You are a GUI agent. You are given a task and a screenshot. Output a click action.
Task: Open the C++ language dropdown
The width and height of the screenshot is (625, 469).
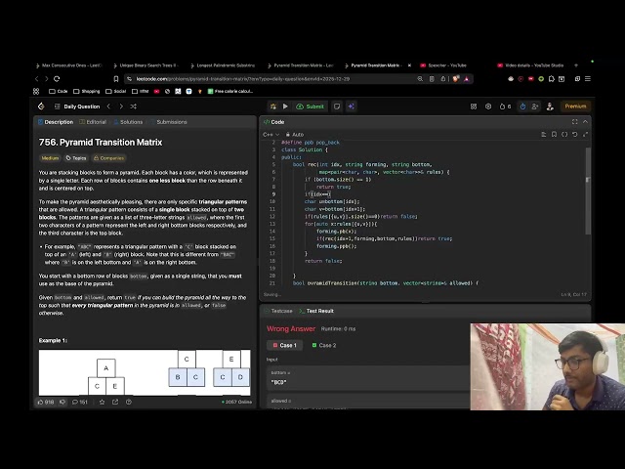pyautogui.click(x=268, y=134)
